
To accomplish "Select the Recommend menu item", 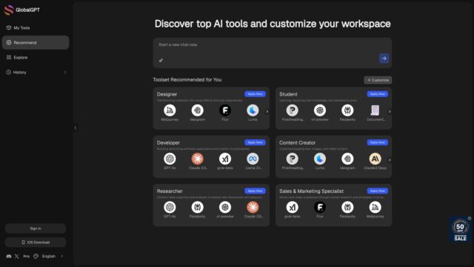I will point(36,43).
